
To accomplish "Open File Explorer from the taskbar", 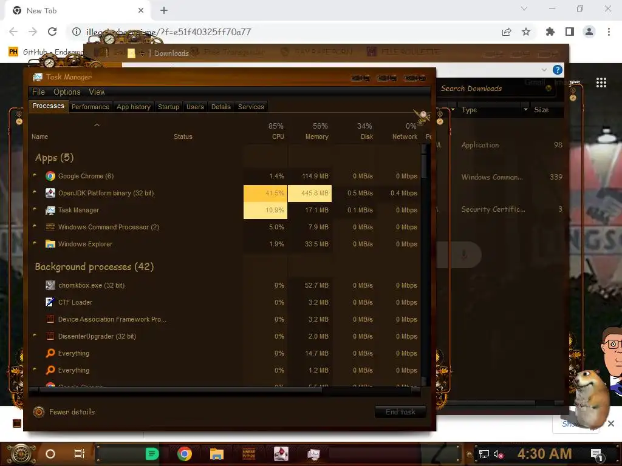I will 217,454.
